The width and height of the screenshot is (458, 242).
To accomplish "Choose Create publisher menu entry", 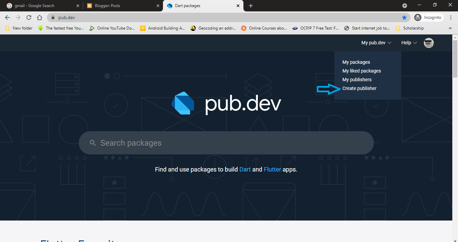I will [359, 88].
